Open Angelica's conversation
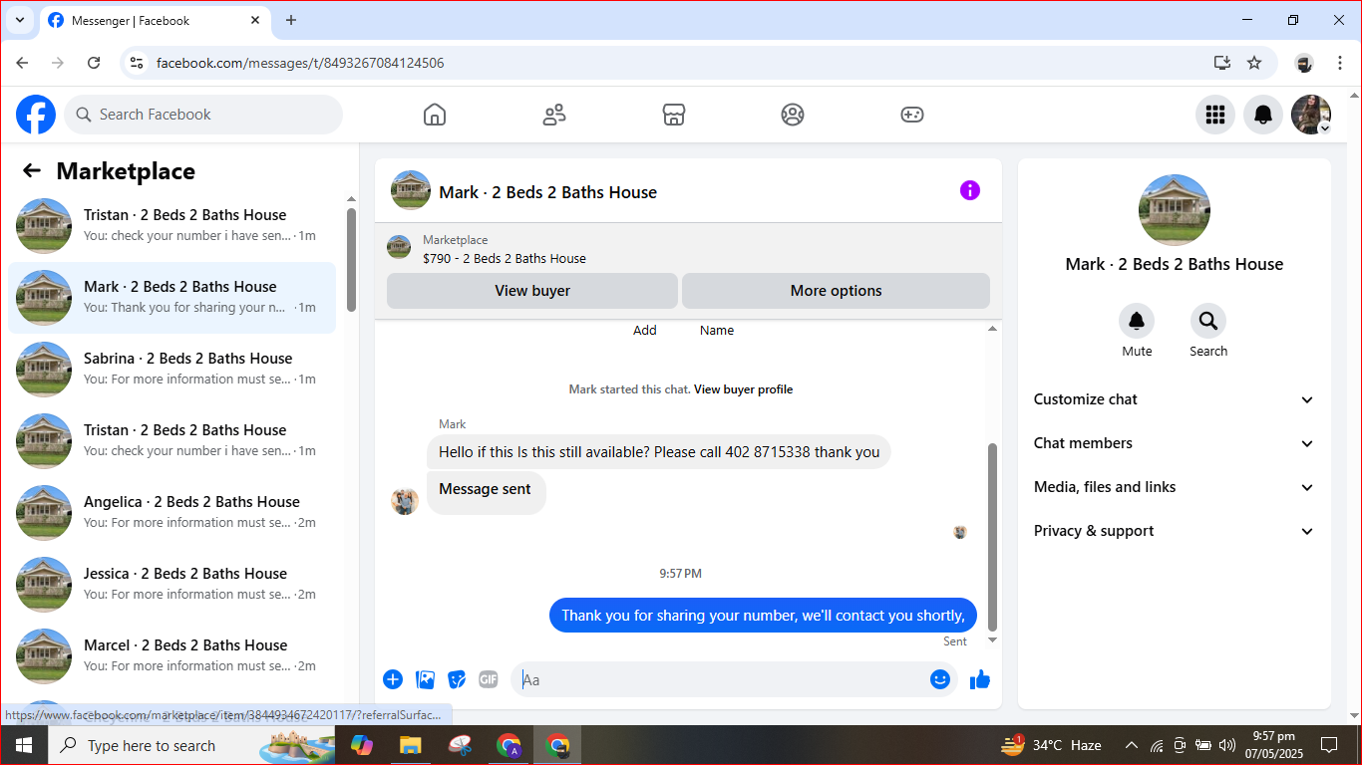Image resolution: width=1362 pixels, height=765 pixels. point(172,512)
